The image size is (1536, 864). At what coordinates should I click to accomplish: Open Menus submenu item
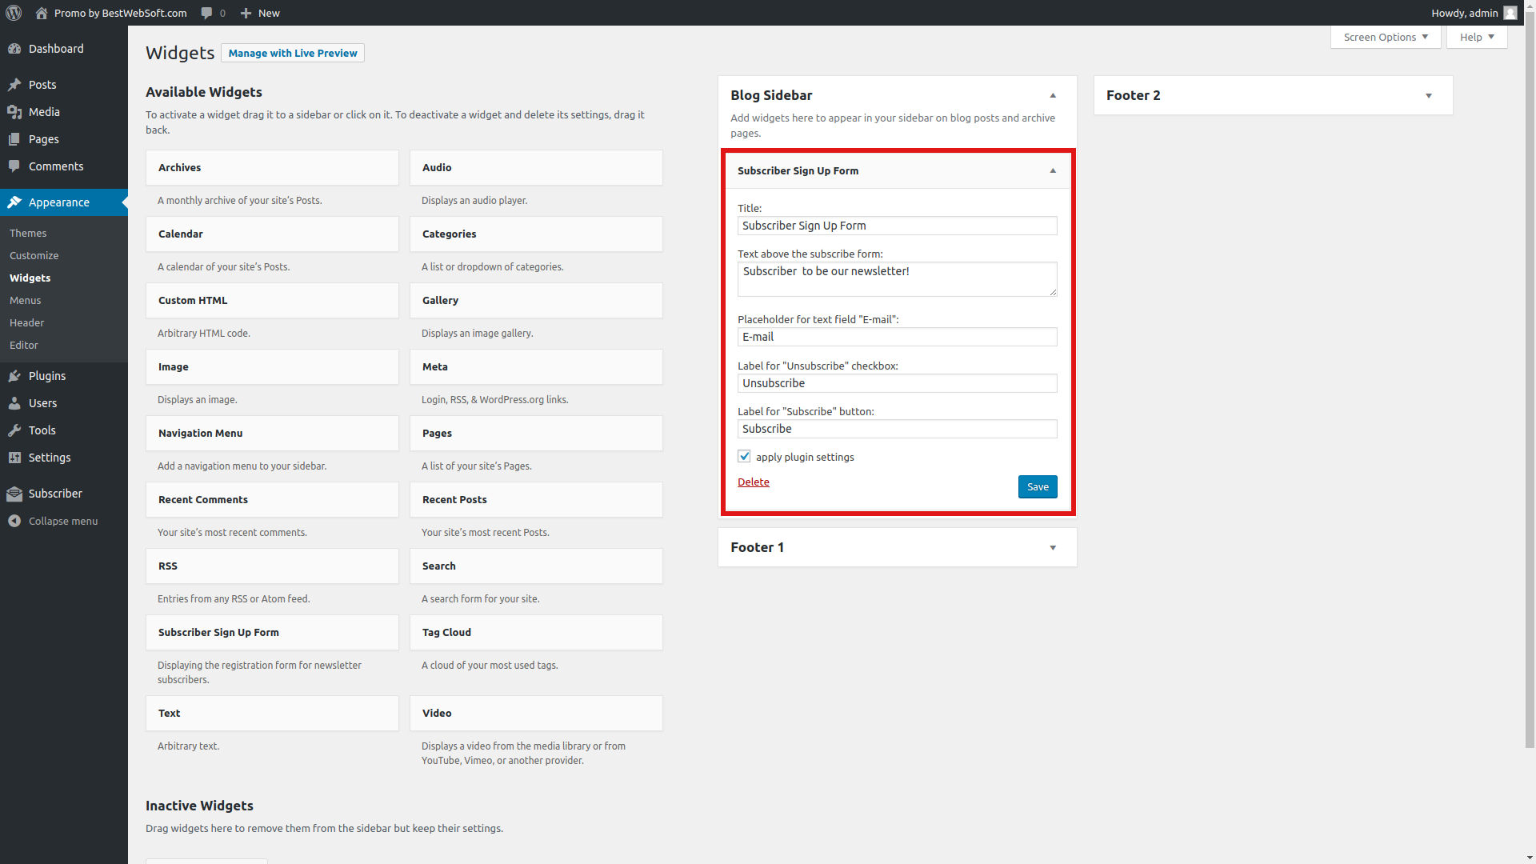pyautogui.click(x=25, y=300)
